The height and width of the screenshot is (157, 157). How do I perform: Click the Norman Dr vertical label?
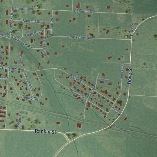[x=52, y=27]
